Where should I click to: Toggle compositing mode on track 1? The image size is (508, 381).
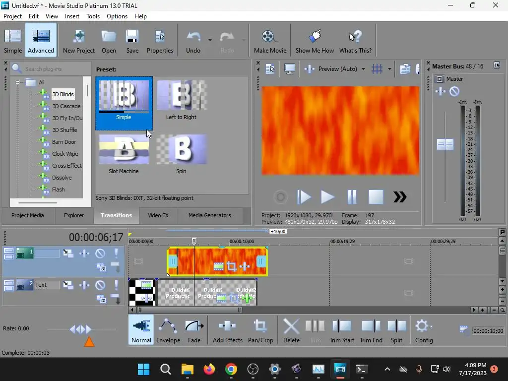pos(101,268)
